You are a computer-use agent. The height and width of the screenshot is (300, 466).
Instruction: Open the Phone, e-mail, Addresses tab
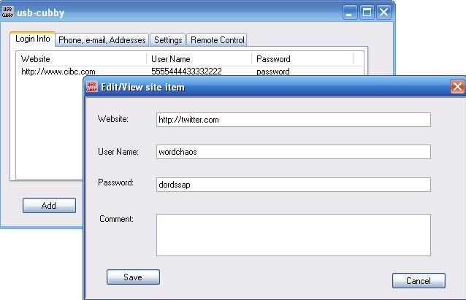point(102,40)
